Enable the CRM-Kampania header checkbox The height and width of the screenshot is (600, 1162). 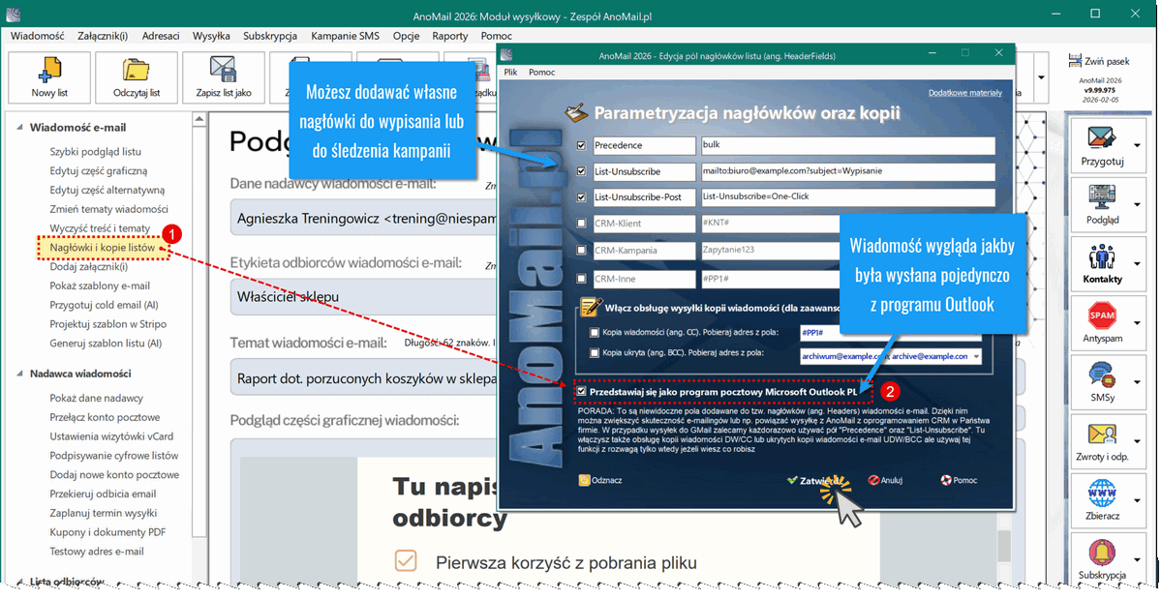click(x=581, y=250)
